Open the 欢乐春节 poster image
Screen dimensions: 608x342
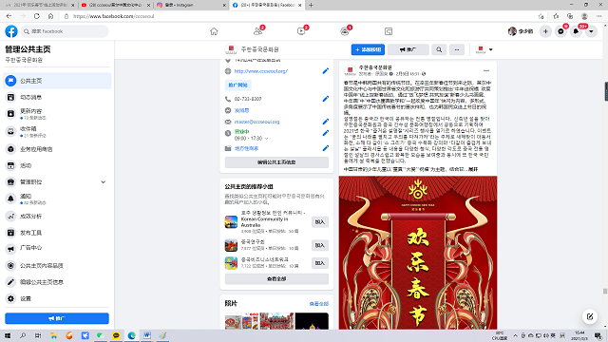point(418,253)
